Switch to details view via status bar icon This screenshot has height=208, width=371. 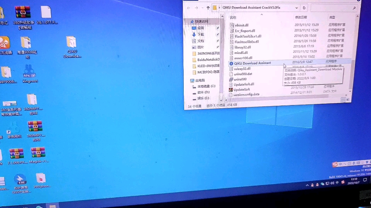tap(343, 100)
